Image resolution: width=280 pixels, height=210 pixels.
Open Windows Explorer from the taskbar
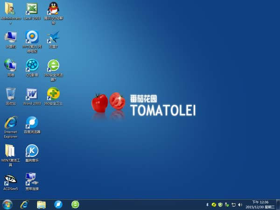tap(41, 204)
